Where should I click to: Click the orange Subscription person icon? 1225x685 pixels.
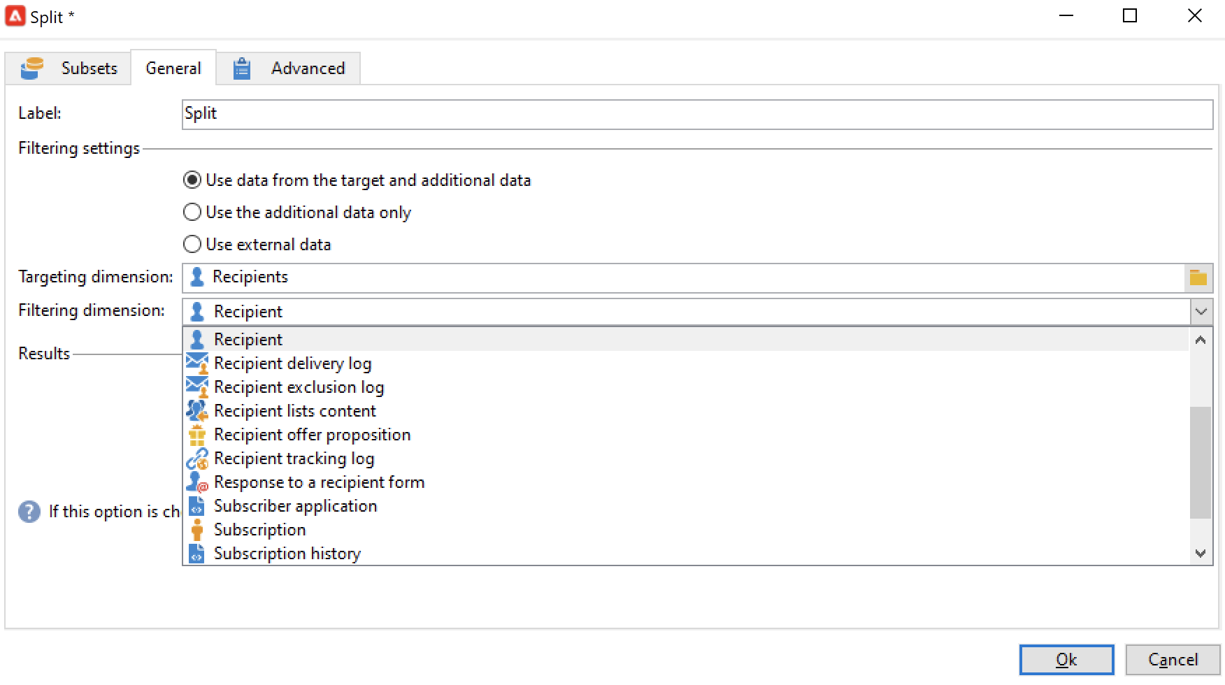[197, 530]
